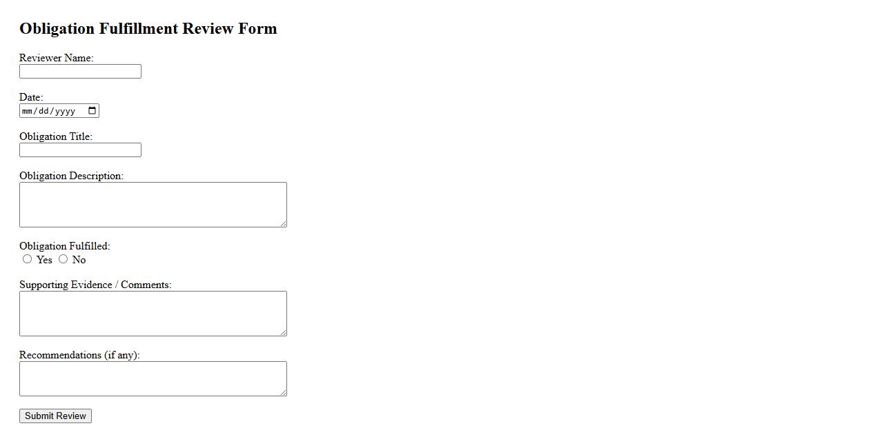Select the year segment of Date field
The image size is (882, 448).
pyautogui.click(x=65, y=111)
